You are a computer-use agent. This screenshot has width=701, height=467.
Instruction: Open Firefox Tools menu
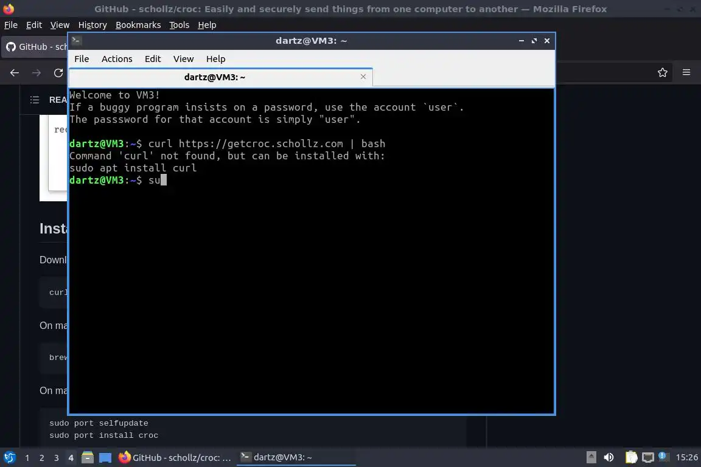tap(180, 25)
